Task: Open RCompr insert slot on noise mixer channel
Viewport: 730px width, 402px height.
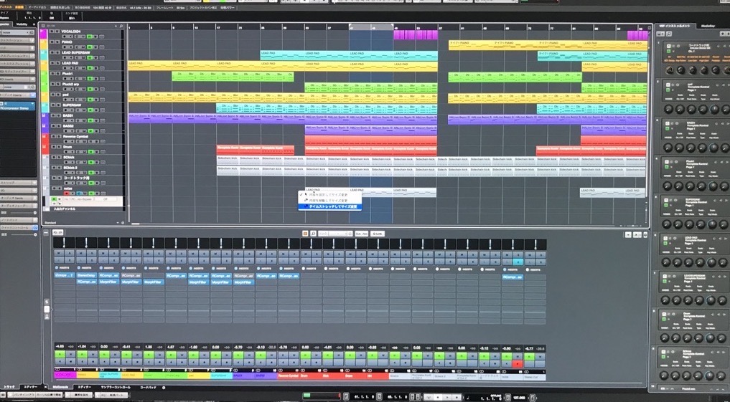Action: pos(512,277)
